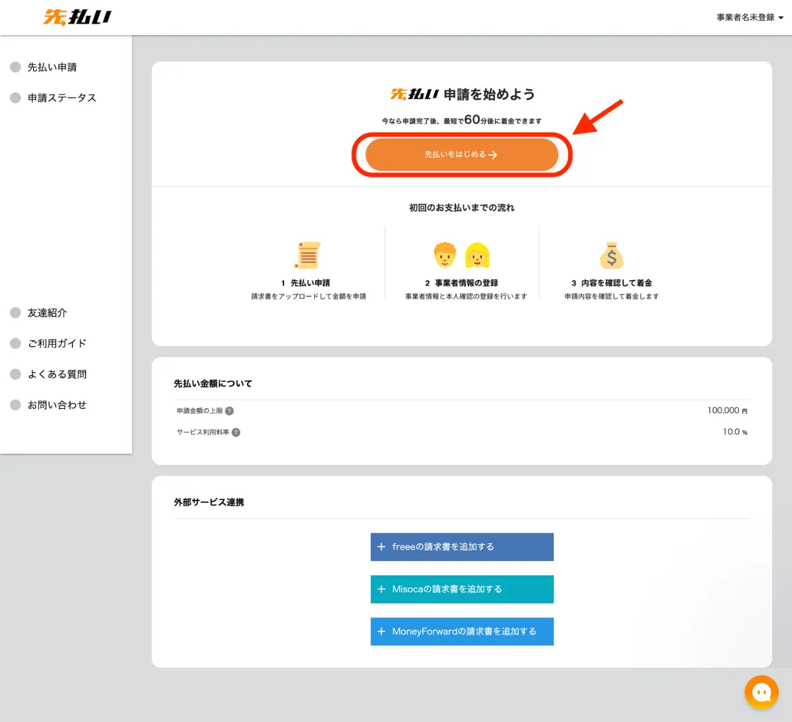Open お問い合わせ in the sidebar
792x722 pixels.
coord(57,405)
